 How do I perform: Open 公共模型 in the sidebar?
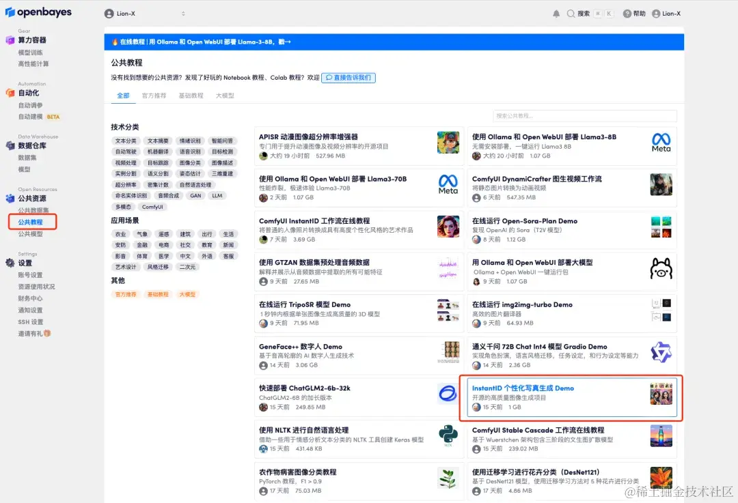[30, 233]
